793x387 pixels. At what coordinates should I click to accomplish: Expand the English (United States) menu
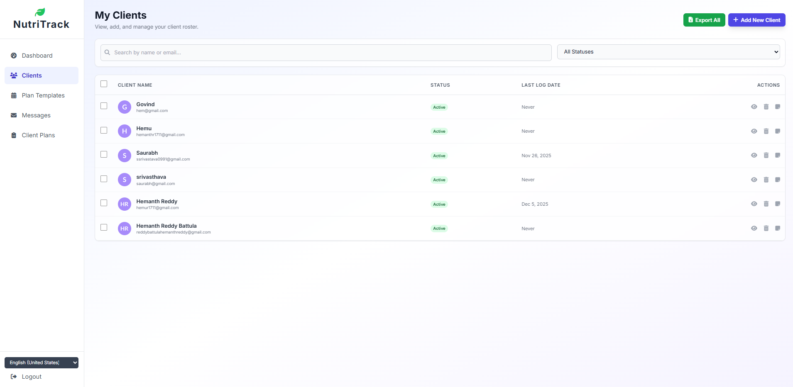[41, 362]
